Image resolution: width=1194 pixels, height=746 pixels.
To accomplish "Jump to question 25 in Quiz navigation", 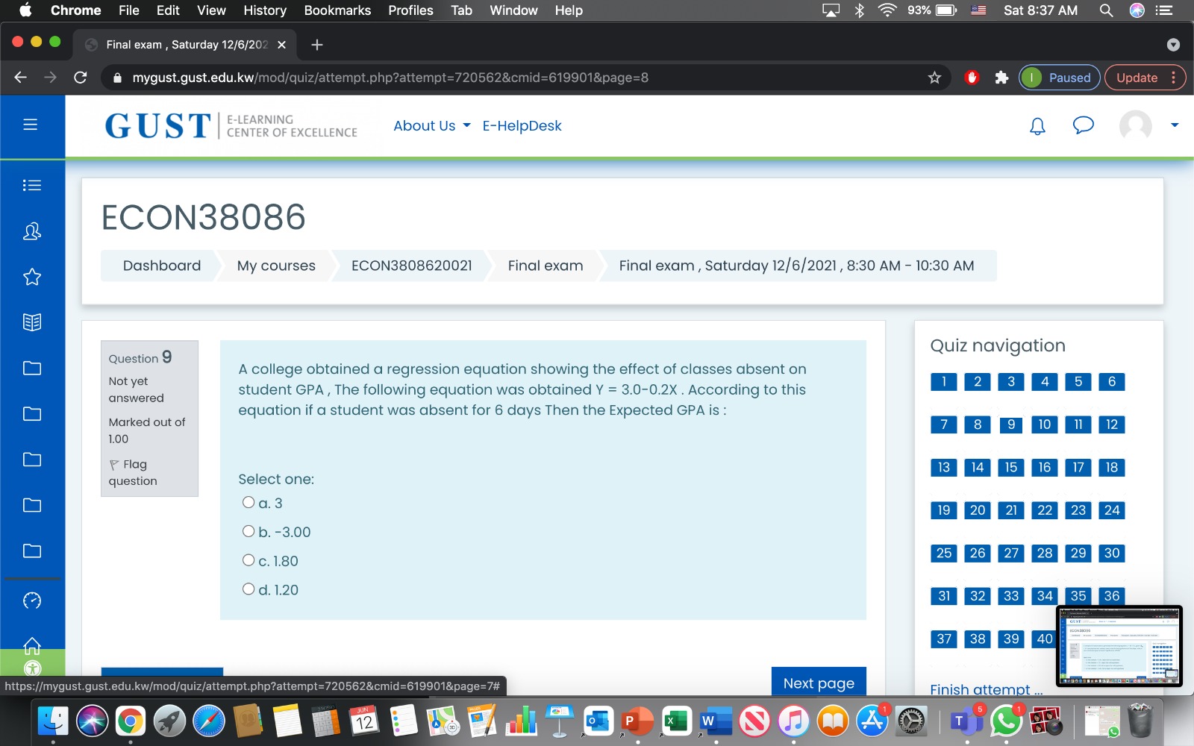I will pyautogui.click(x=943, y=553).
